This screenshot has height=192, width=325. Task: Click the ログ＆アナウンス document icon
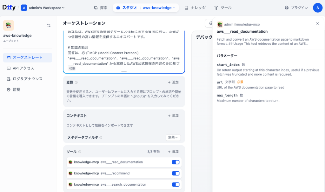9,79
